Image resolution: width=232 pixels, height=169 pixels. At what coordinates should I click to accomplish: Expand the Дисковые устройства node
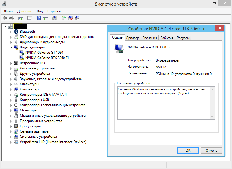click(11, 69)
